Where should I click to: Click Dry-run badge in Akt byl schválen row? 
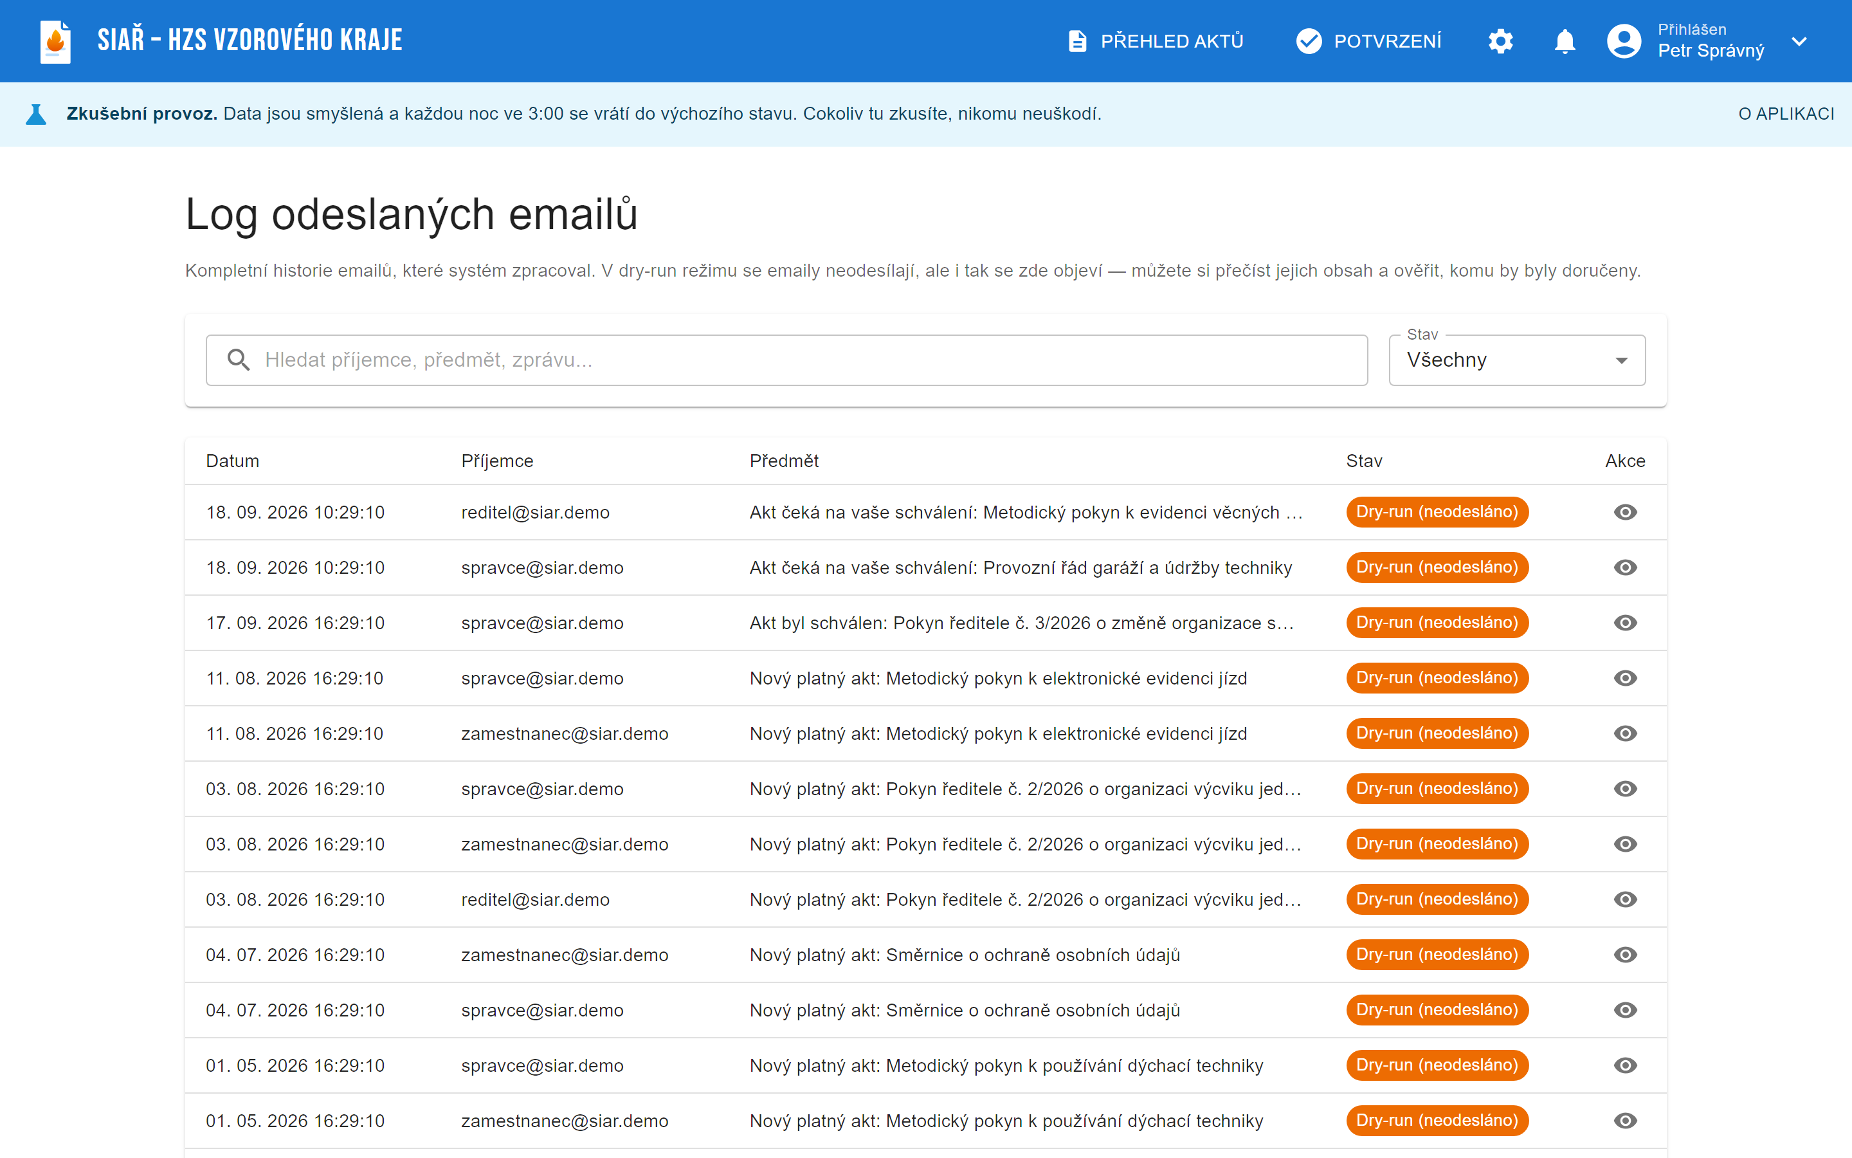click(1437, 623)
